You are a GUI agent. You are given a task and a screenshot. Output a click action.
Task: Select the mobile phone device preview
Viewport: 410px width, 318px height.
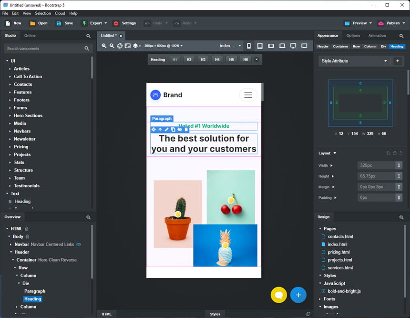click(x=249, y=46)
